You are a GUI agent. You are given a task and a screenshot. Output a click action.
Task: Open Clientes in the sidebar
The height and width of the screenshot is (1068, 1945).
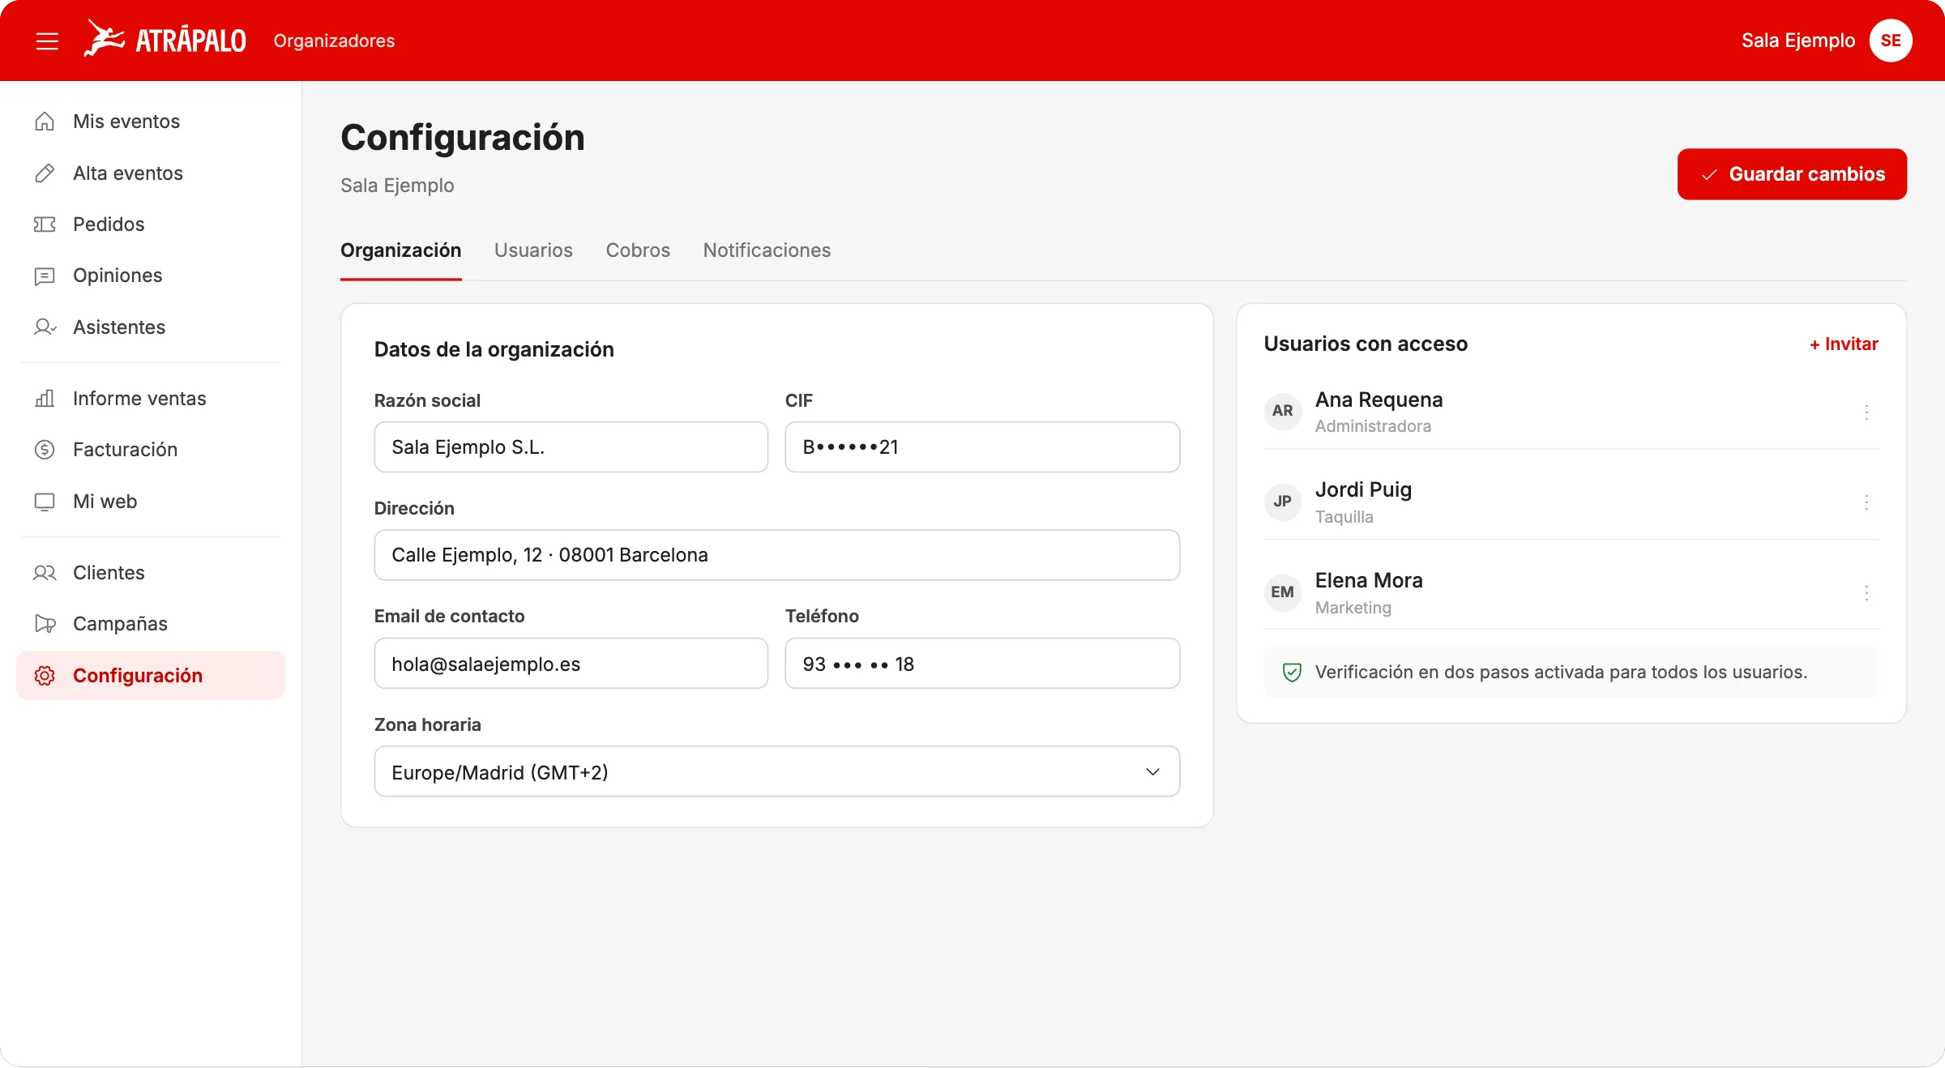(151, 573)
